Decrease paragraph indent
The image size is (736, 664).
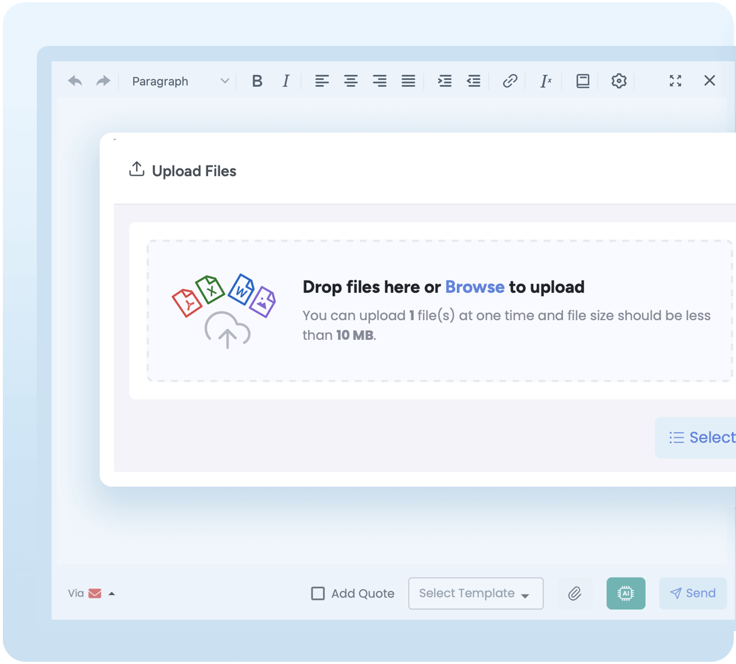[473, 81]
